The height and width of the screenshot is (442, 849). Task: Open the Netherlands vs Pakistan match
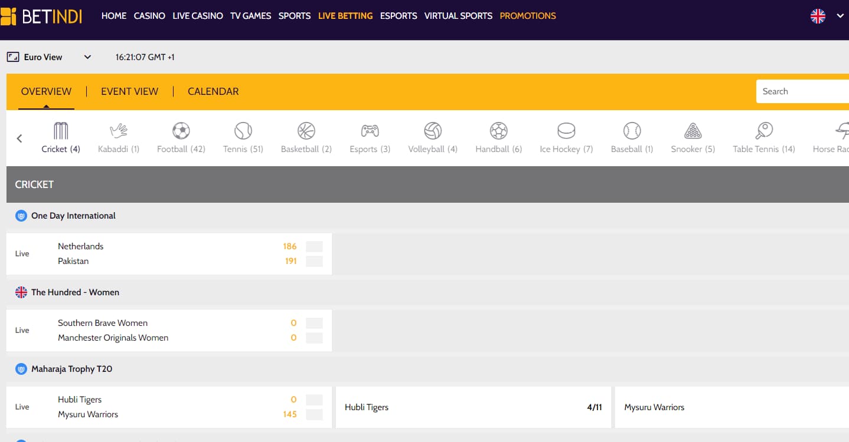click(169, 254)
